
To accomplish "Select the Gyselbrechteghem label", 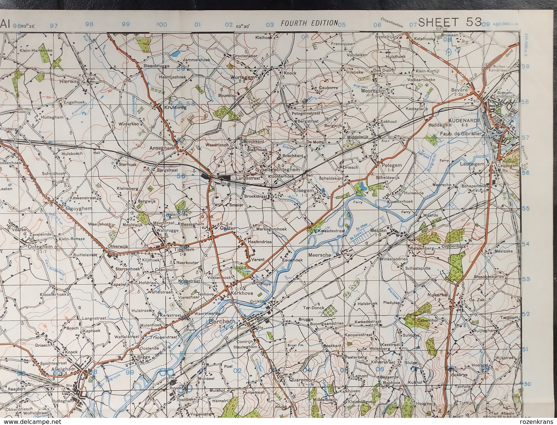I will tap(277, 170).
